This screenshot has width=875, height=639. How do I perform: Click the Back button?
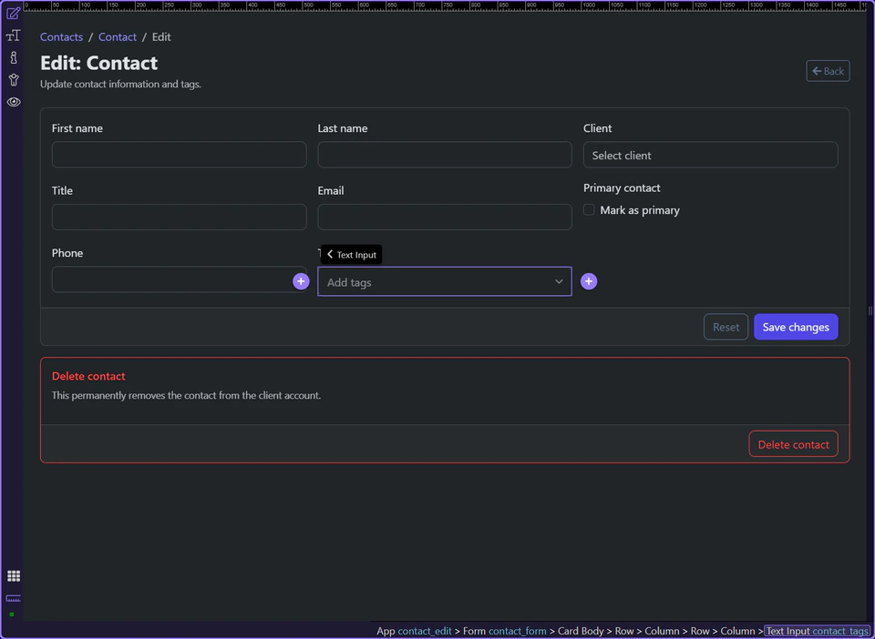[x=827, y=70]
